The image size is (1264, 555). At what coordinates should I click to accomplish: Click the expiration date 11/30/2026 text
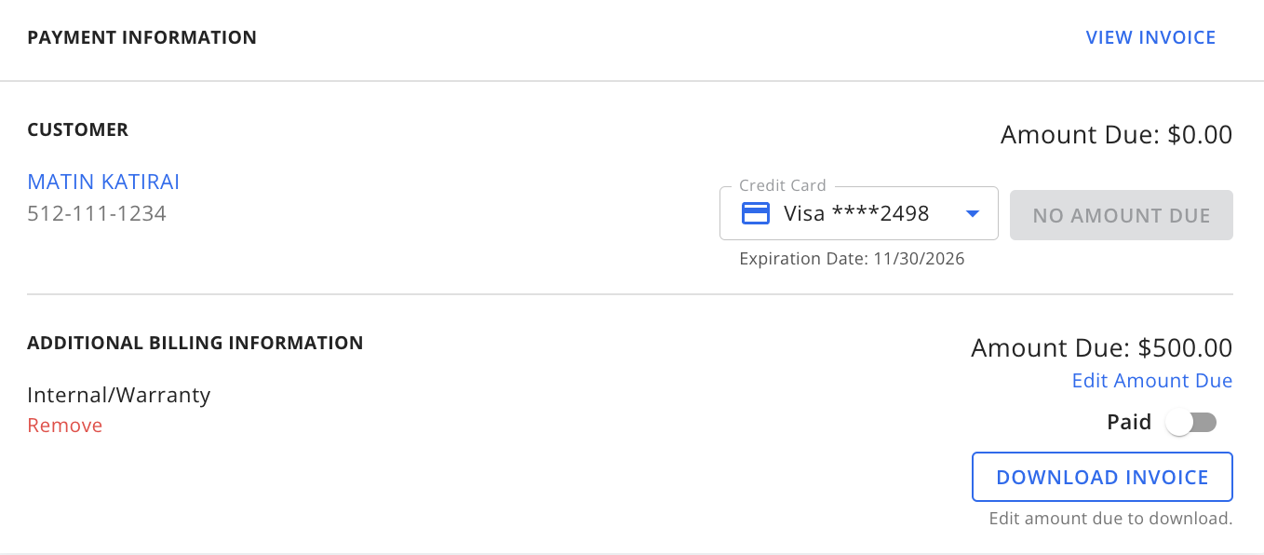[x=853, y=258]
